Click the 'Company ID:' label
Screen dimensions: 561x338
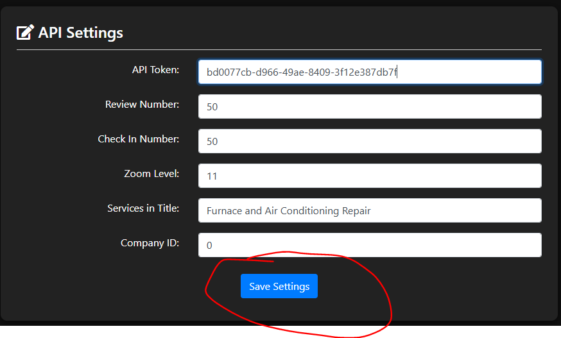point(150,242)
